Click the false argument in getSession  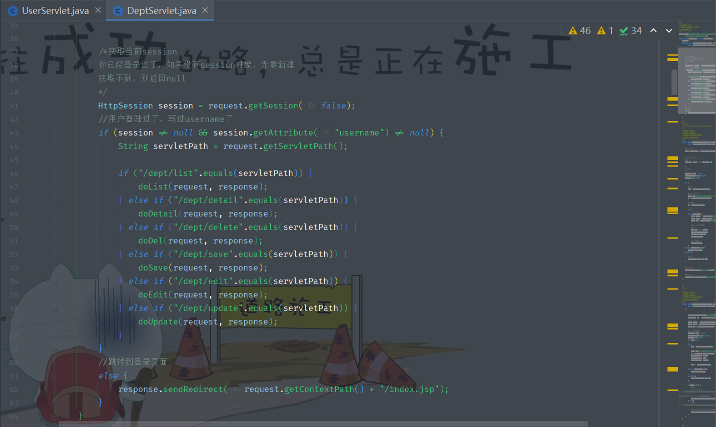[x=333, y=105]
